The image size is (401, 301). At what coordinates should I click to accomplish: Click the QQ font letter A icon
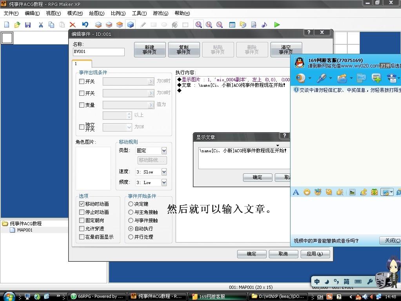(296, 192)
